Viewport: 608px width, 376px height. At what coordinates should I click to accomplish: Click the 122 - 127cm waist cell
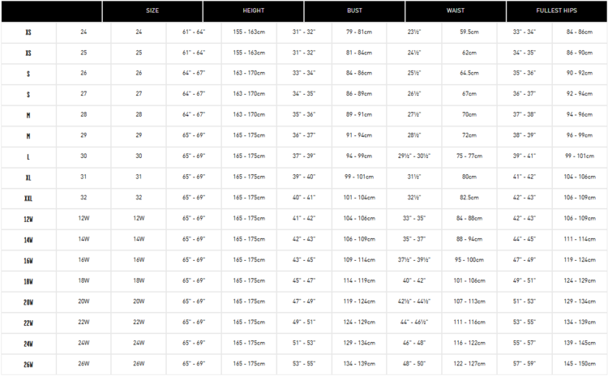point(469,363)
